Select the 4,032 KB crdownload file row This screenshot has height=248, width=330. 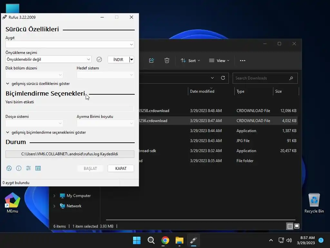pyautogui.click(x=218, y=121)
